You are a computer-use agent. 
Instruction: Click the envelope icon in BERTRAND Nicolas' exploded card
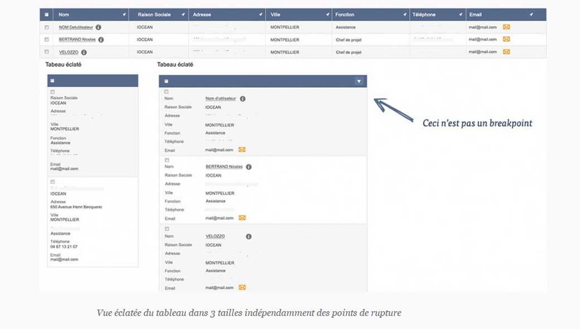pyautogui.click(x=241, y=218)
